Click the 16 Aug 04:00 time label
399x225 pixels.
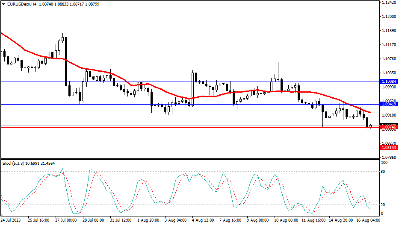(368, 220)
